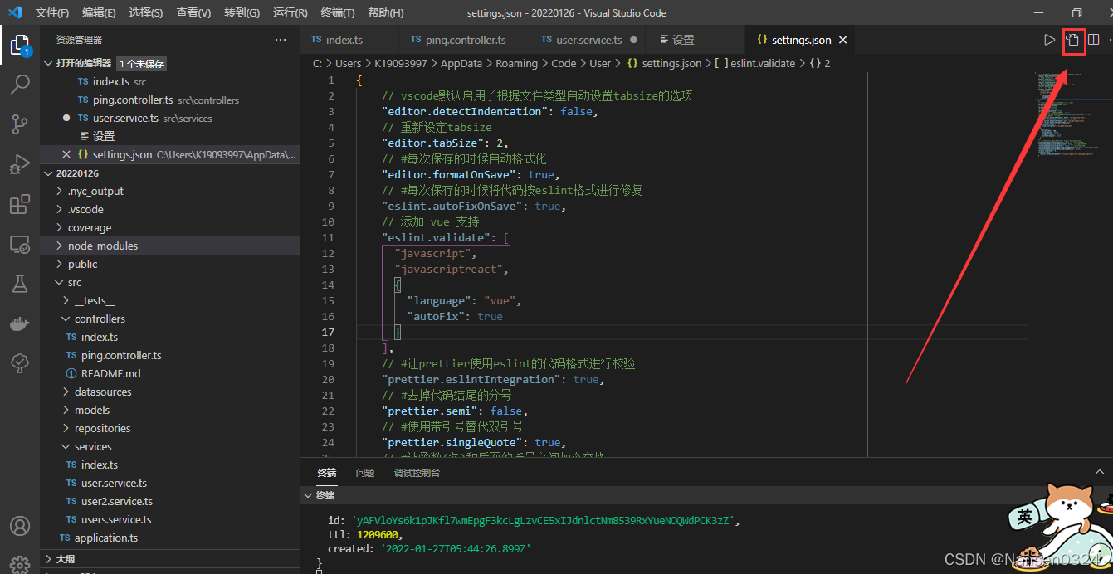Screen dimensions: 1113x574
Task: Open the Explorer more actions ellipsis
Action: coord(280,40)
